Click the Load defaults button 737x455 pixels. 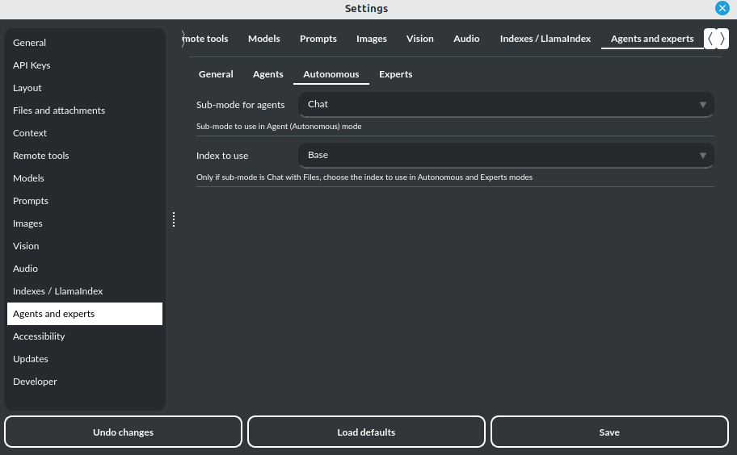point(366,432)
